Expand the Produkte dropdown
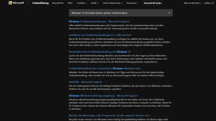The width and height of the screenshot is (216, 121). click(x=82, y=3)
